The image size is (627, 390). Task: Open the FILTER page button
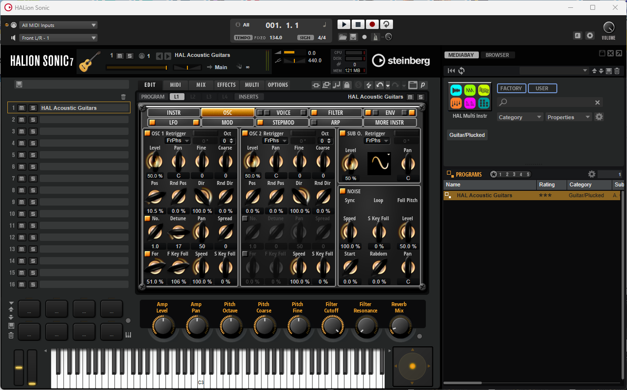click(x=336, y=112)
